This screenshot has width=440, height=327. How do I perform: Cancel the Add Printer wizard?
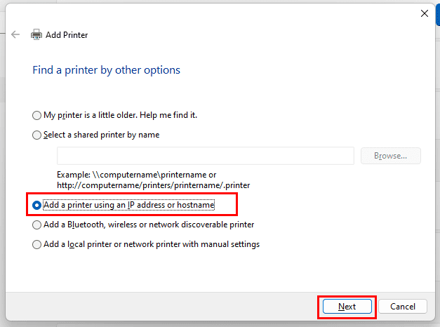(403, 307)
